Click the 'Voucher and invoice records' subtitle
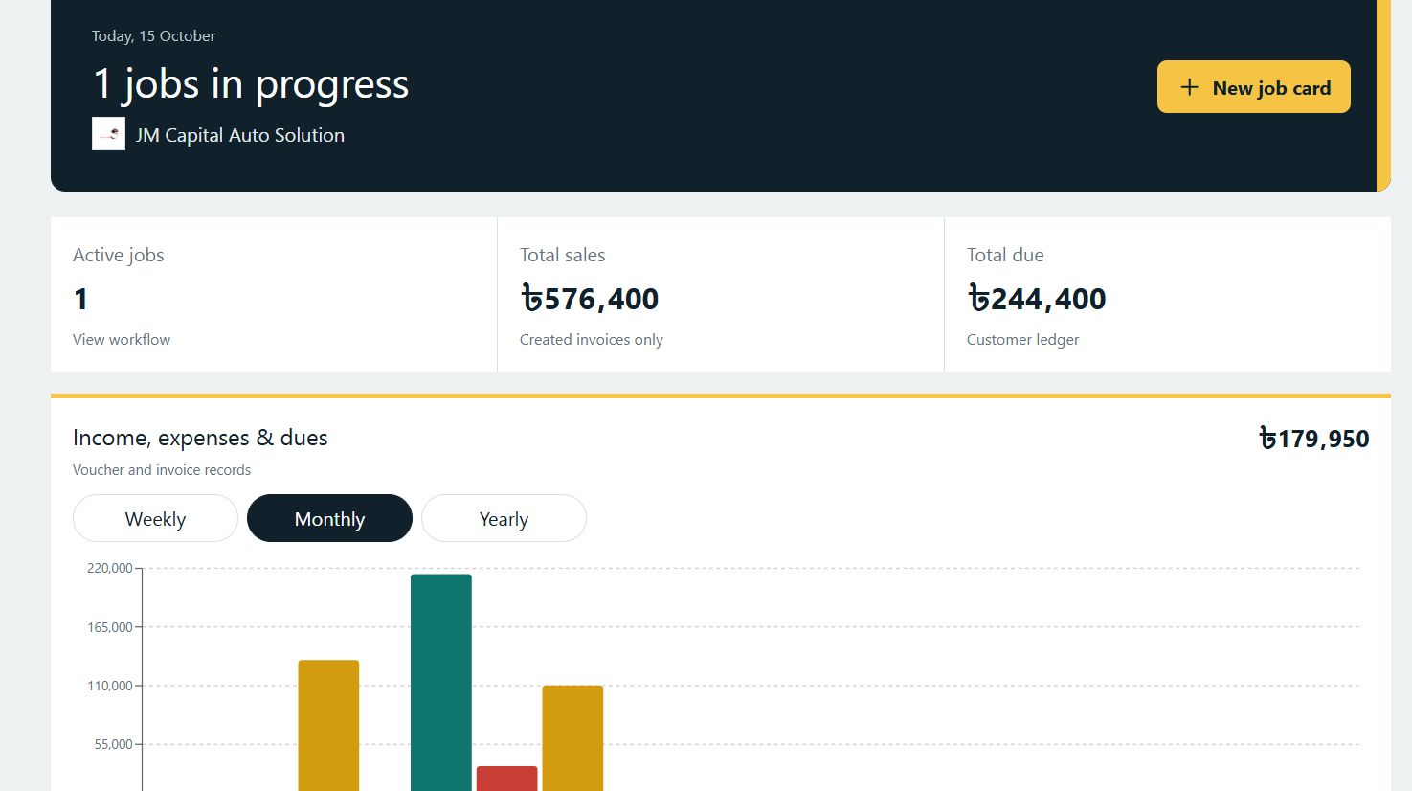 point(162,470)
